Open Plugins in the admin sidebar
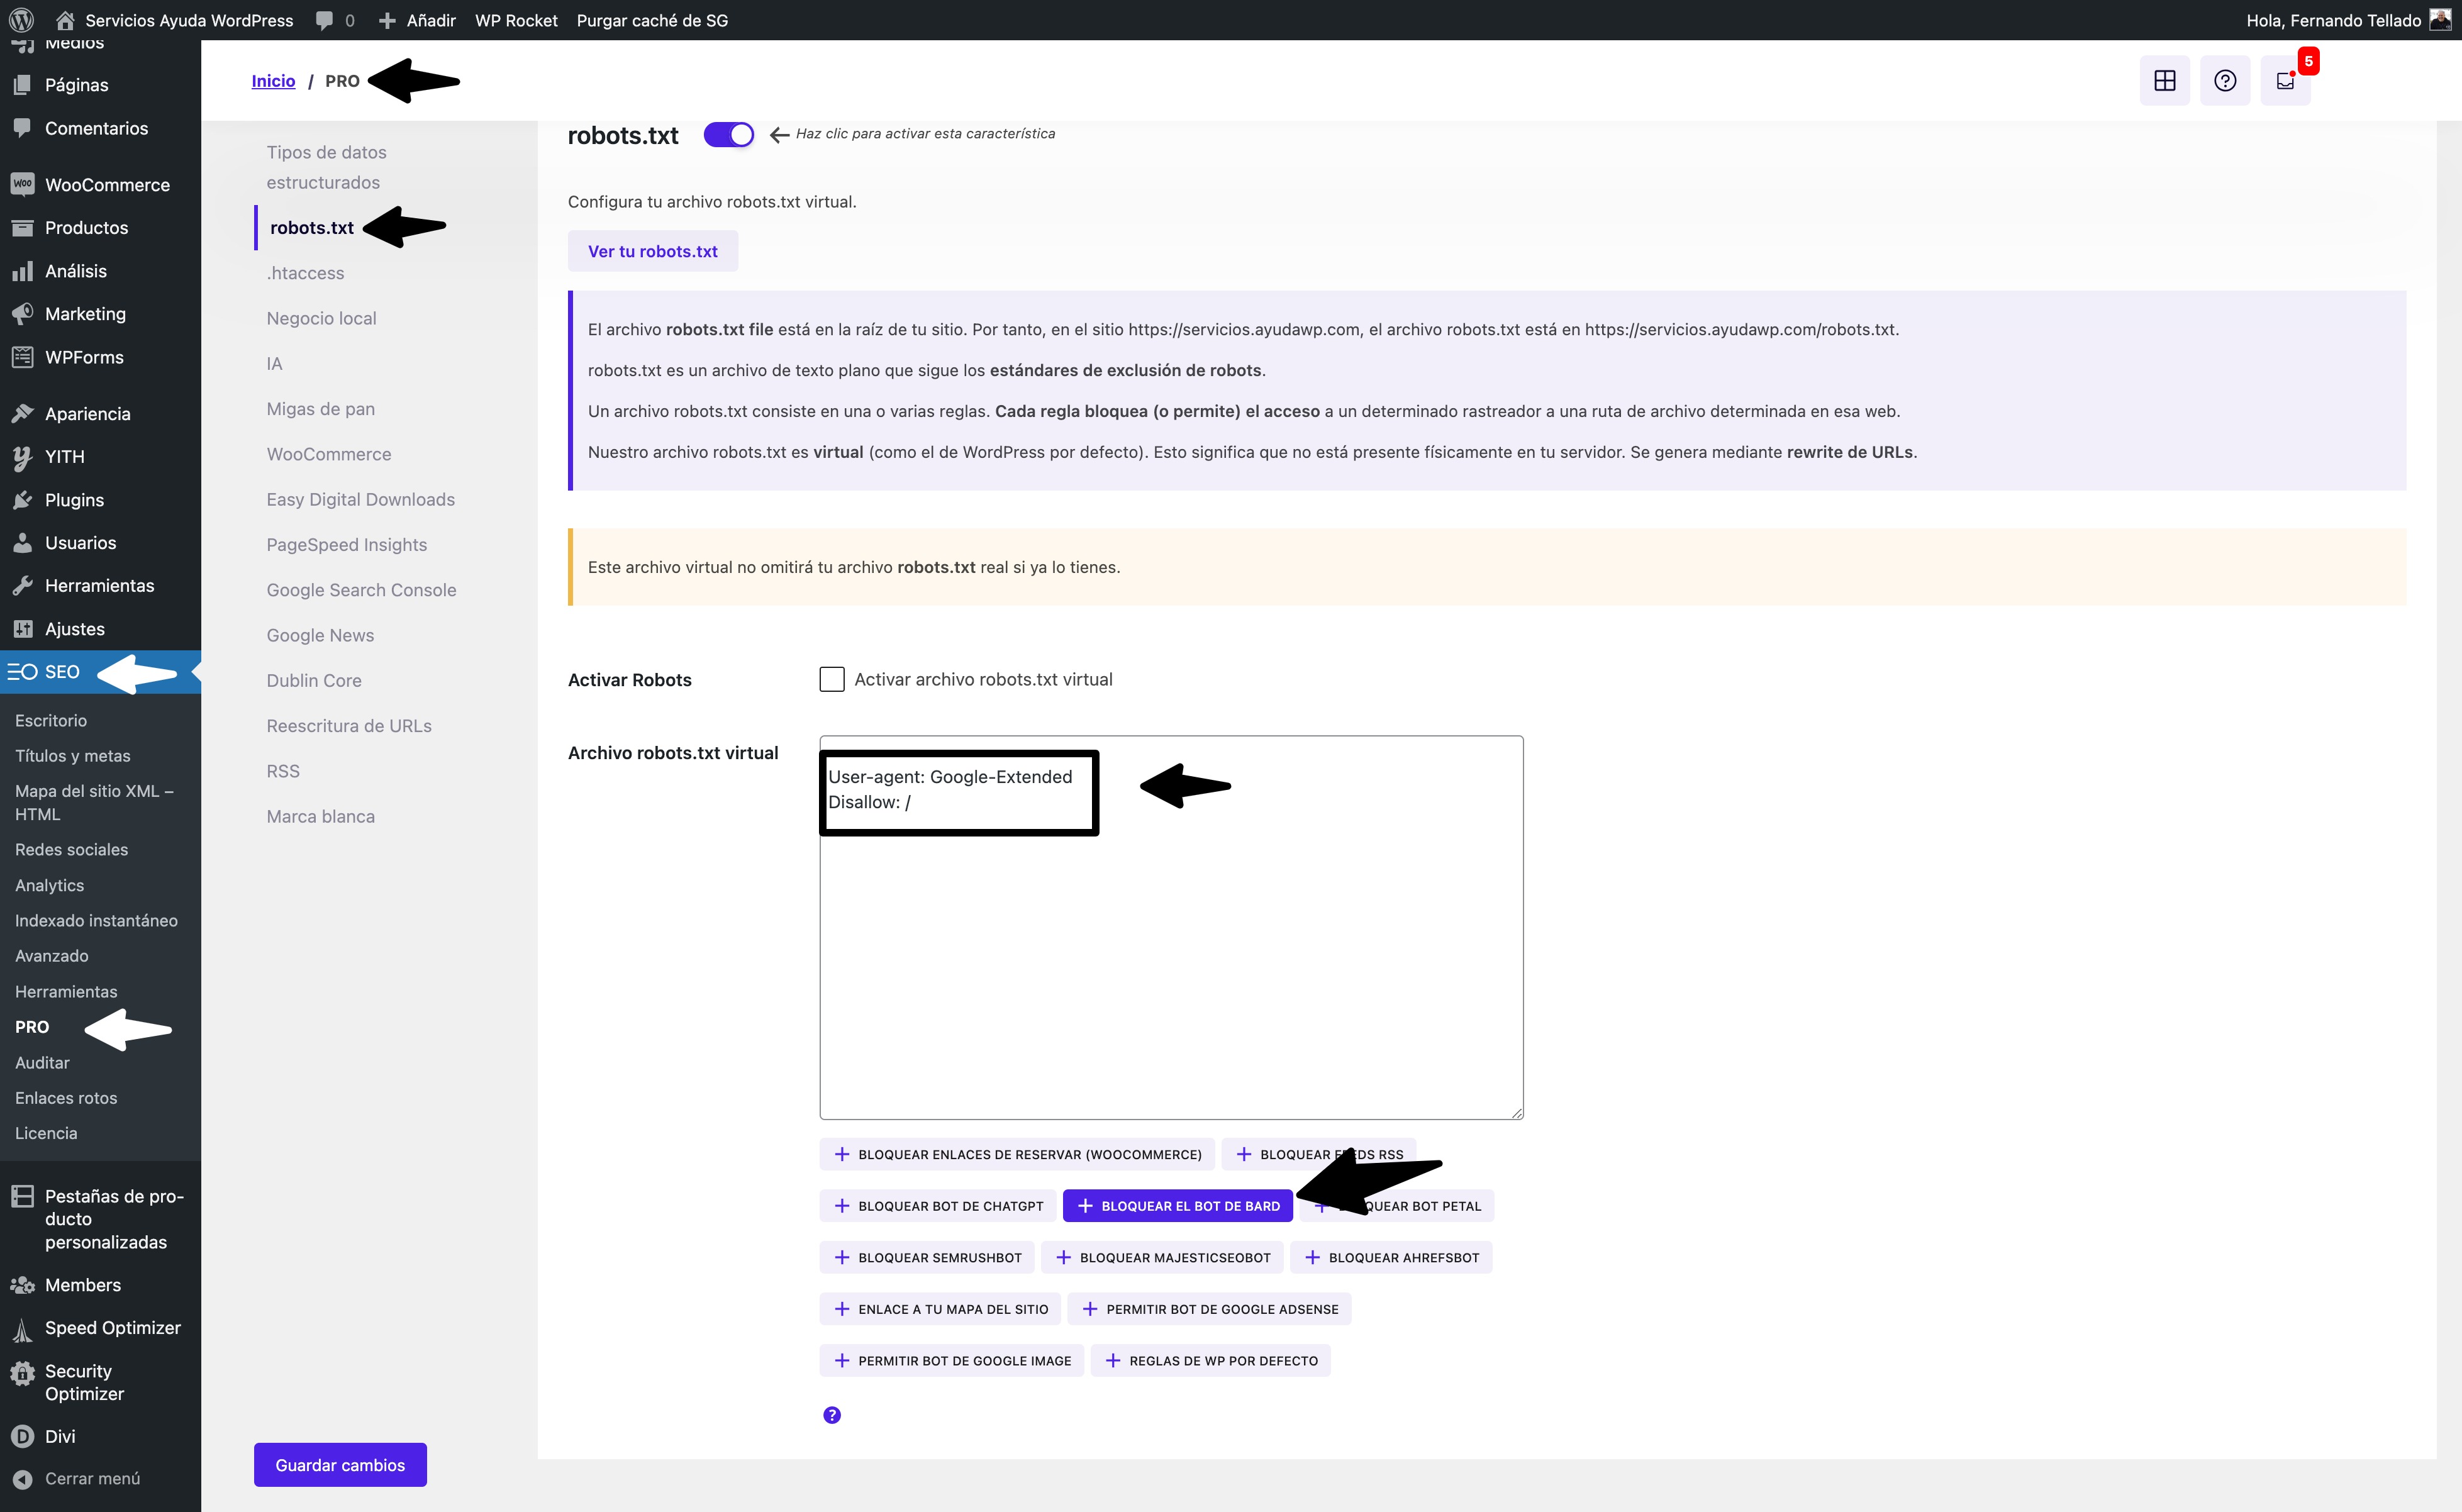2462x1512 pixels. [74, 500]
